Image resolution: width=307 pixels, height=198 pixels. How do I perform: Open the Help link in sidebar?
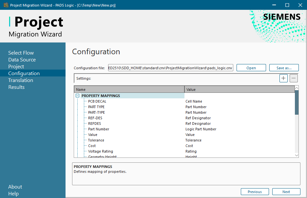(x=13, y=193)
